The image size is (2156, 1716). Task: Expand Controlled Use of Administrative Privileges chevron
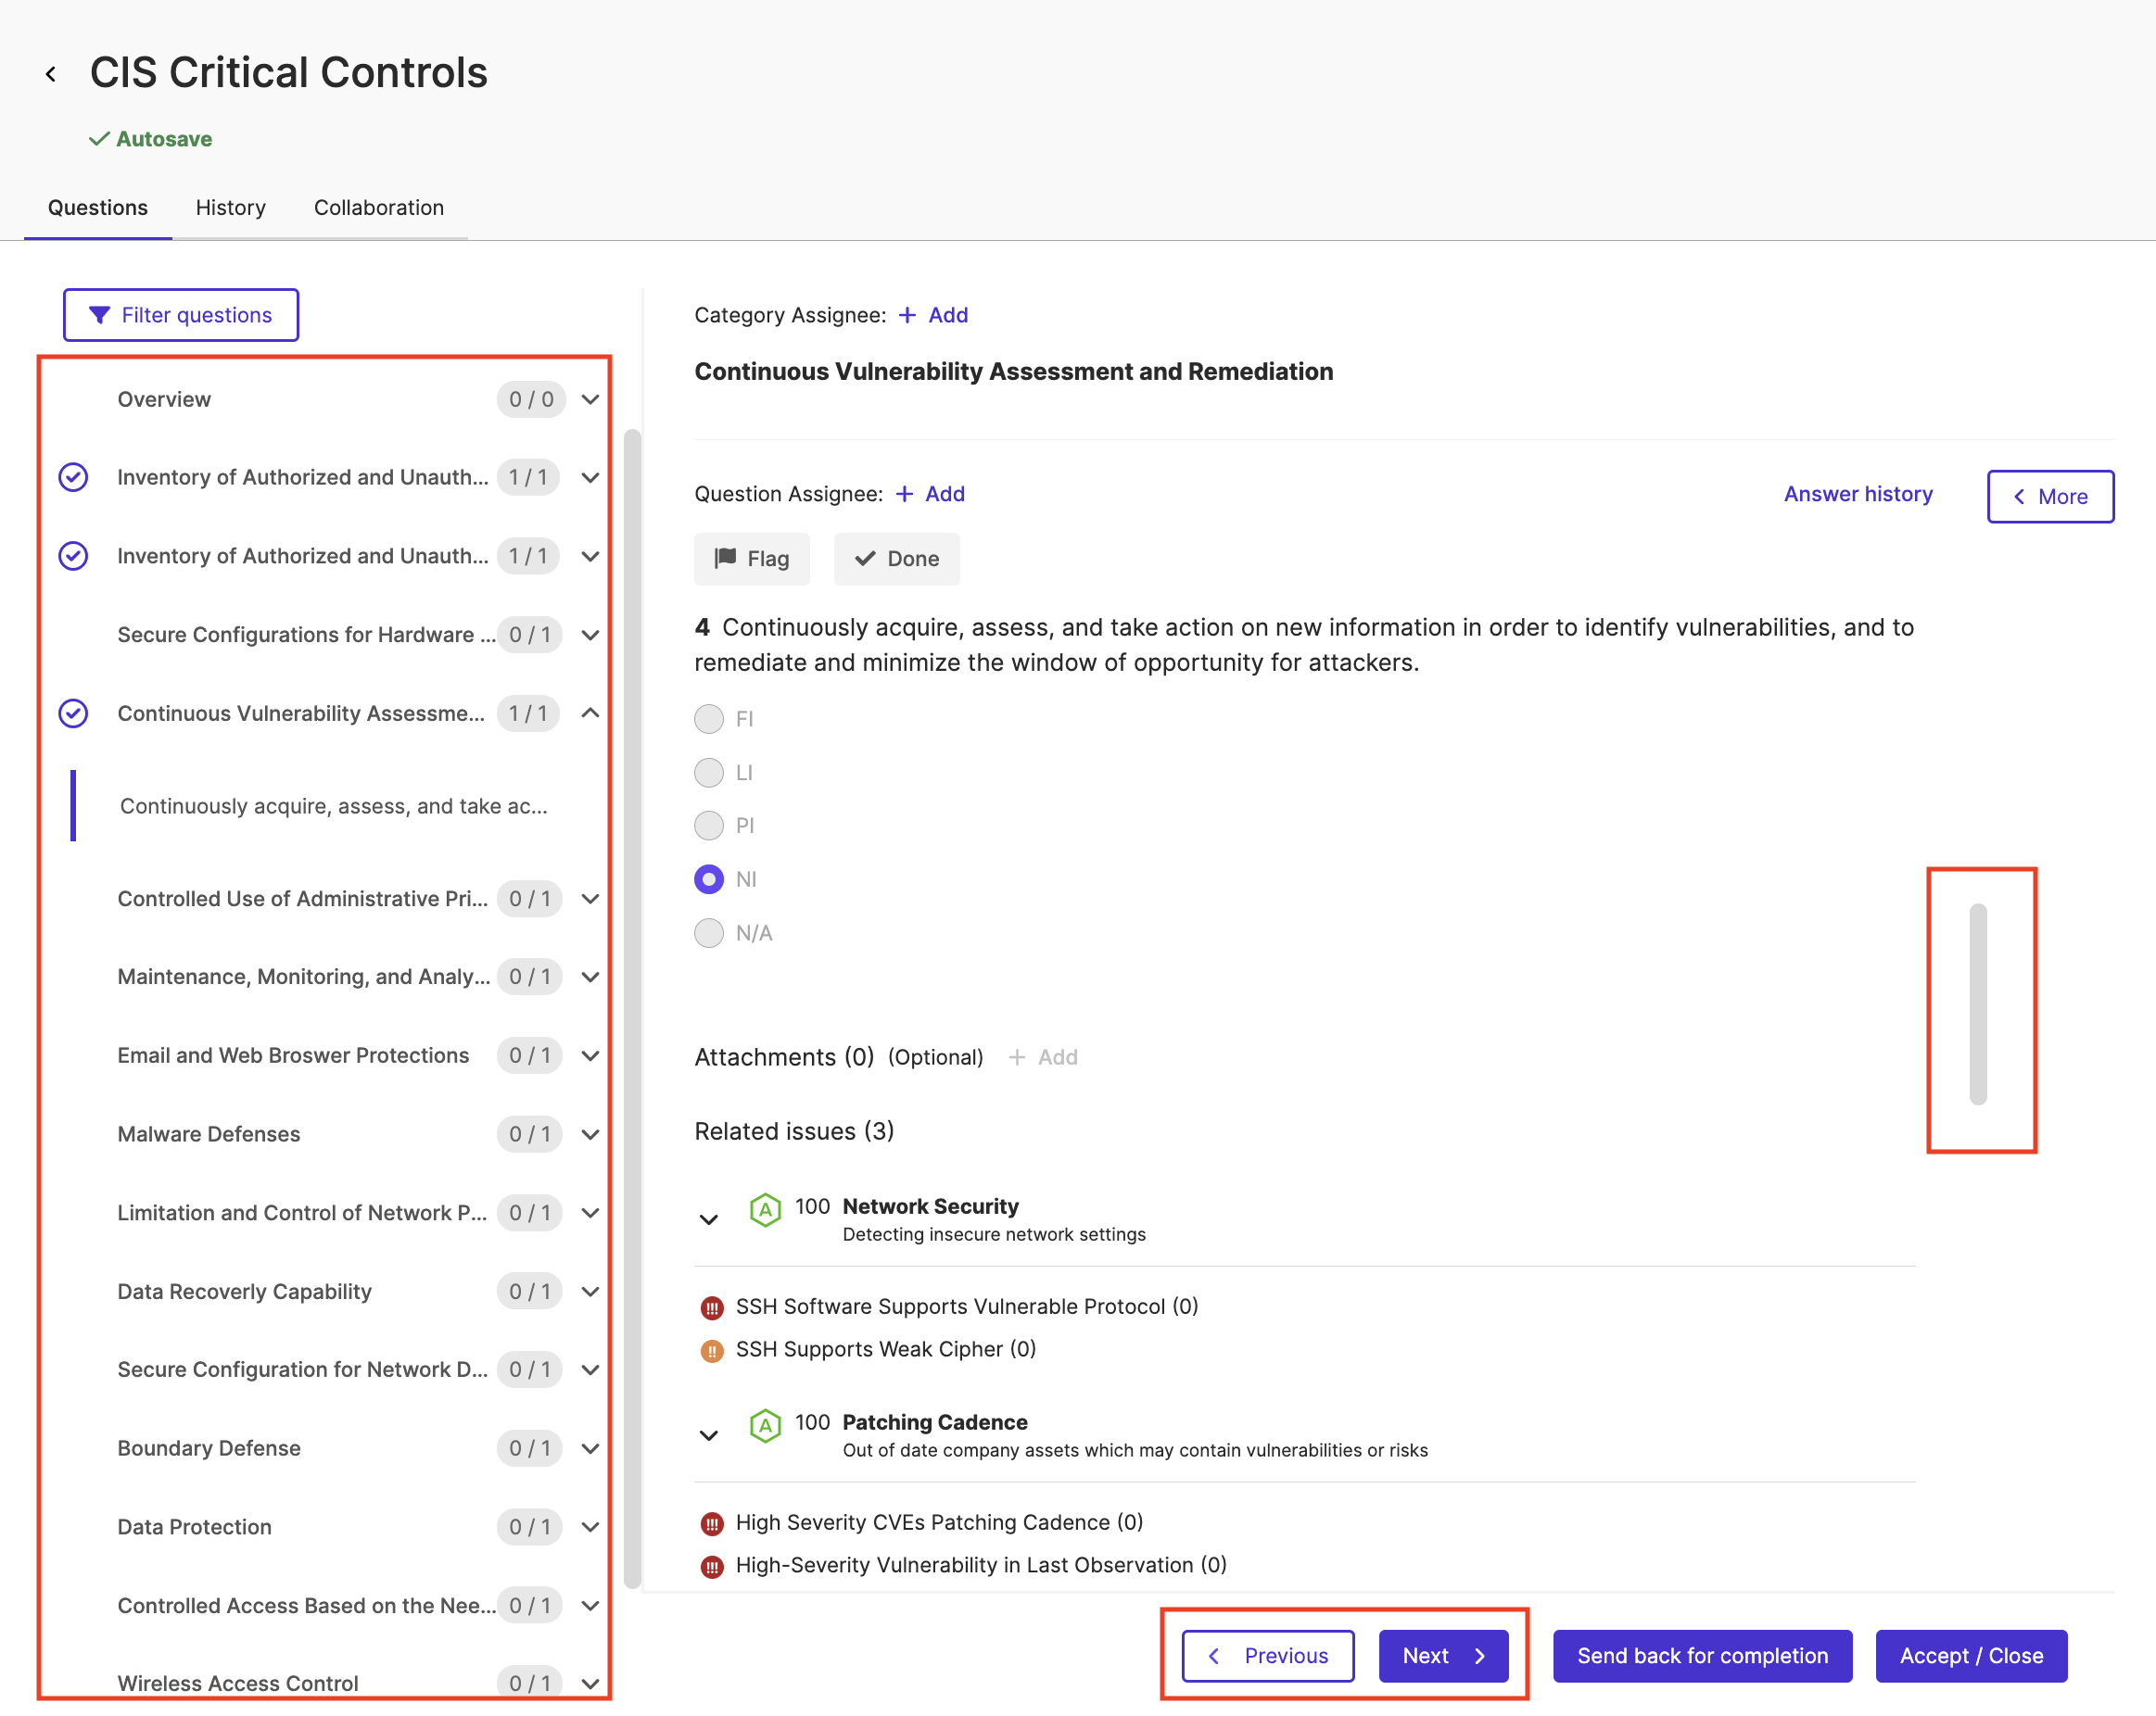tap(591, 899)
